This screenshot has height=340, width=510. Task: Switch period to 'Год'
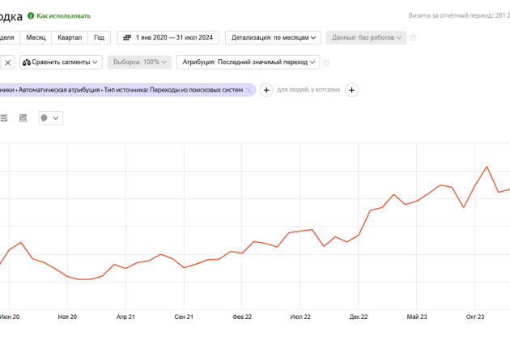99,37
